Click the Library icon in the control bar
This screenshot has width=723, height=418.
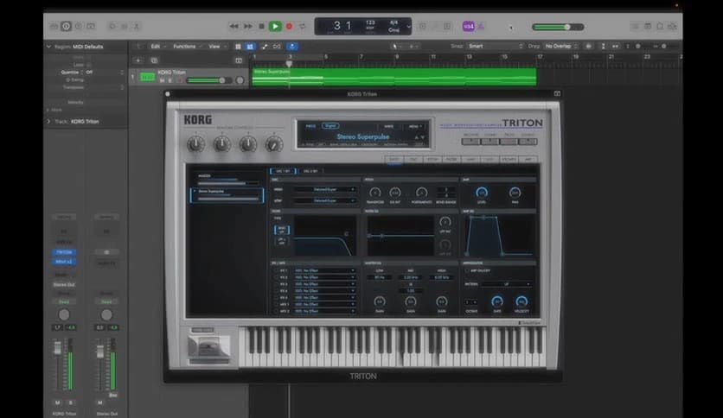(x=54, y=26)
